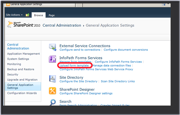This screenshot has width=180, height=115.
Task: Click the External Service Connections icon
Action: pos(53,47)
